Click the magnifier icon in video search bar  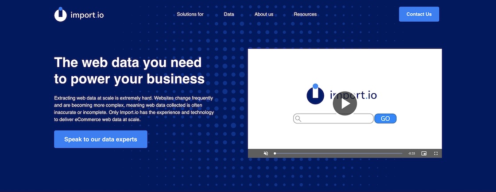pos(298,119)
